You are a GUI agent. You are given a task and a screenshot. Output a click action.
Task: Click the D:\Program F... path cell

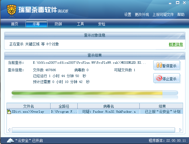tap(64, 112)
